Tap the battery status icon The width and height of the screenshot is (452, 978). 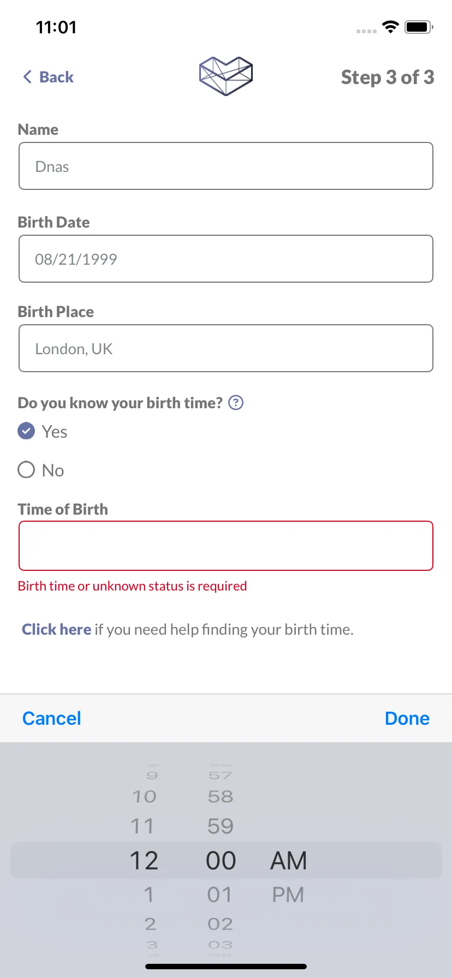[419, 27]
